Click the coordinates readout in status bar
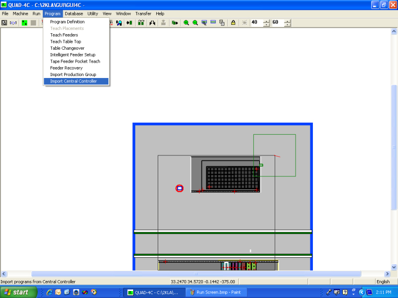Viewport: 398px width, 298px height. 203,282
